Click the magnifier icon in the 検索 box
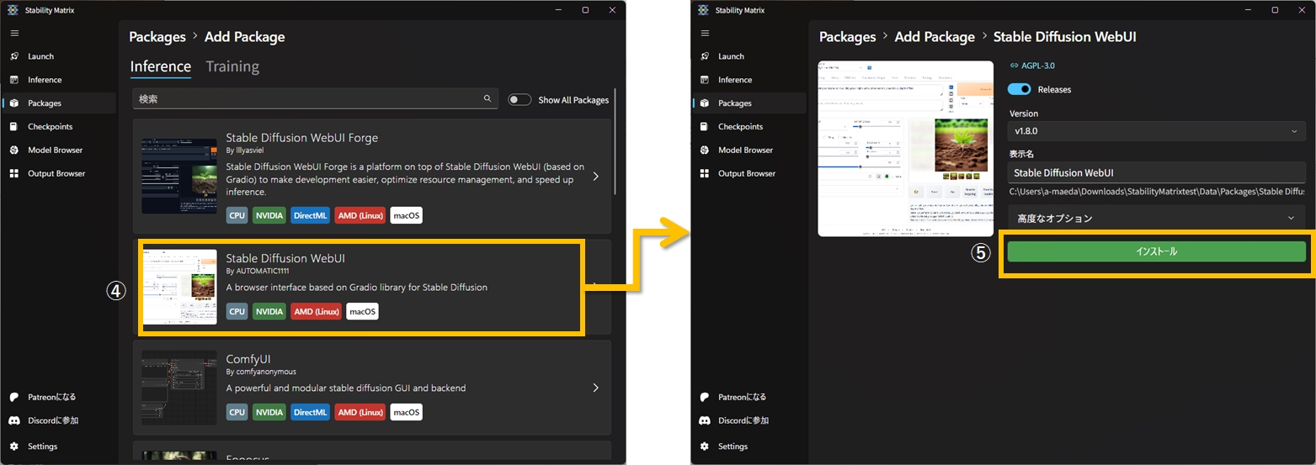The height and width of the screenshot is (465, 1316). tap(487, 99)
